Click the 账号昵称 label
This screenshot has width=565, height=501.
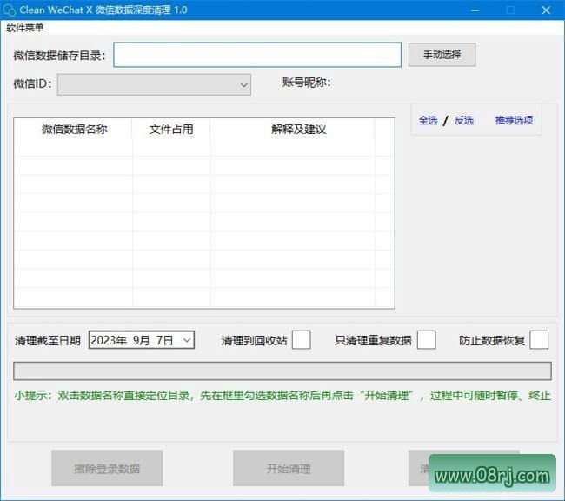pyautogui.click(x=306, y=83)
